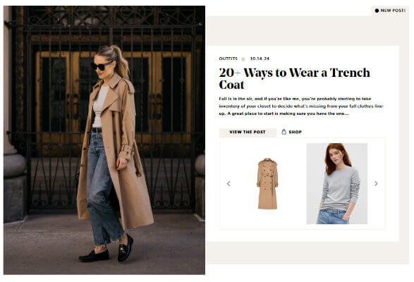Click the sunglasses on the woman in photo
The width and height of the screenshot is (414, 282).
pyautogui.click(x=101, y=66)
